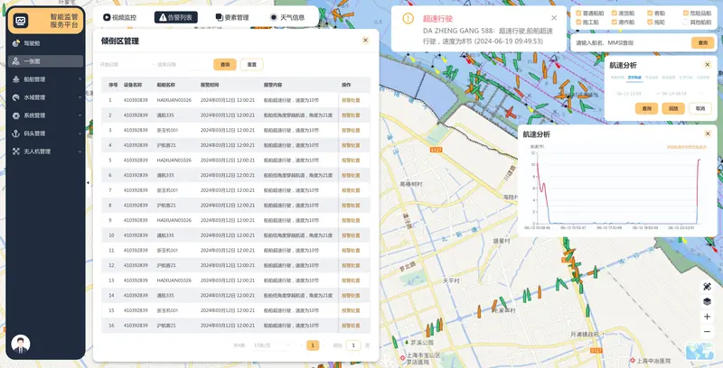The height and width of the screenshot is (368, 723).
Task: Click the 查询 button in 航速分析 panel
Action: tap(646, 108)
